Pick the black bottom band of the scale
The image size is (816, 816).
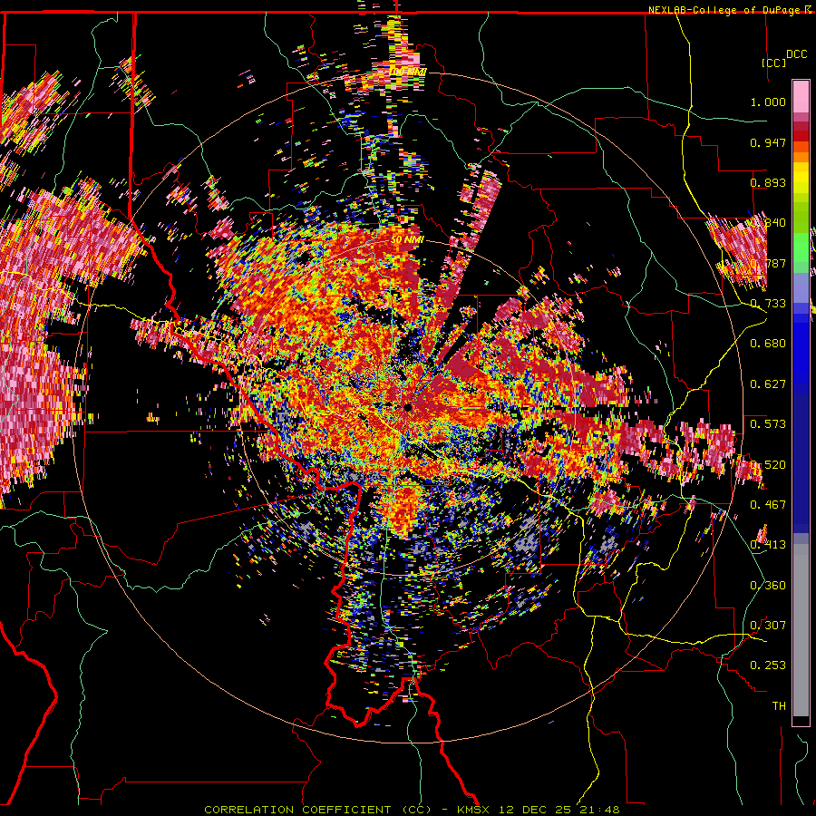[x=801, y=721]
